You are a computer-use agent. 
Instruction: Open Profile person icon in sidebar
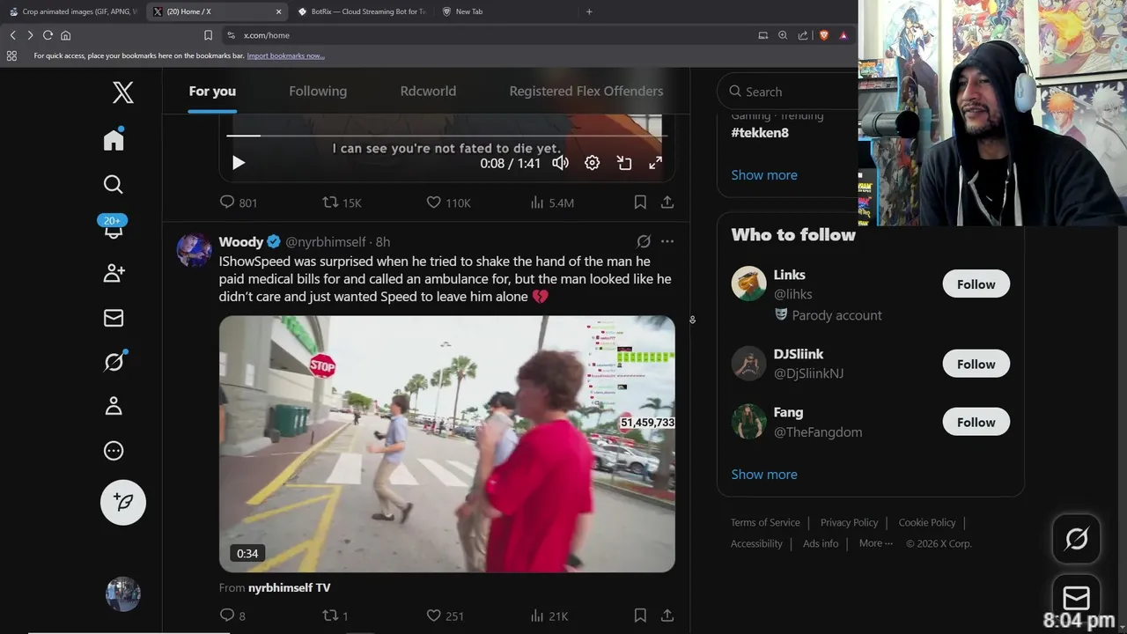tap(114, 406)
